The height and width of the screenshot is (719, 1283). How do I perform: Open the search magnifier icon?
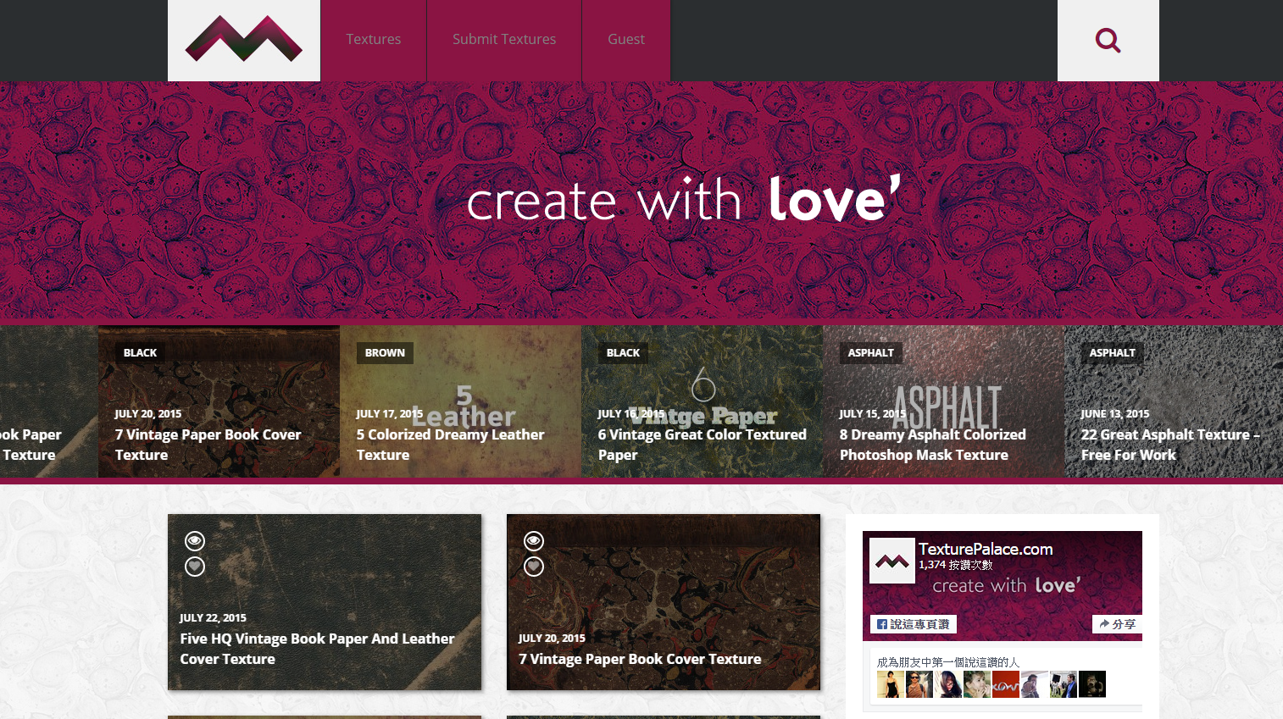pyautogui.click(x=1108, y=40)
